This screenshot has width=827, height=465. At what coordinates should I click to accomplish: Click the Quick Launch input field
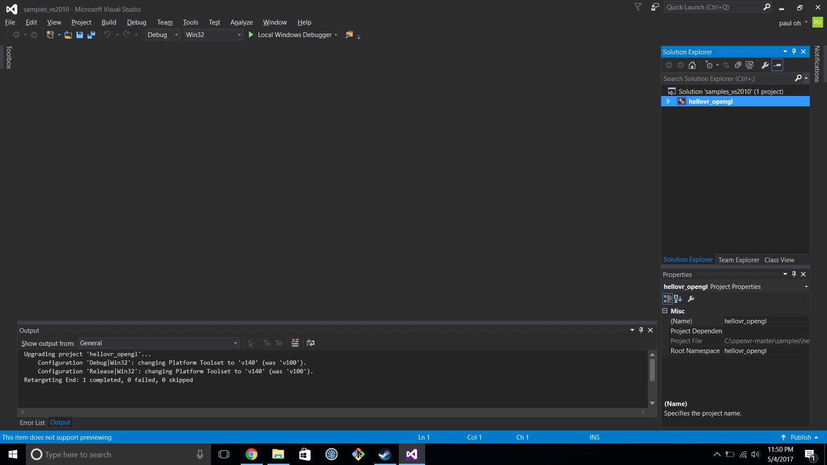[713, 7]
